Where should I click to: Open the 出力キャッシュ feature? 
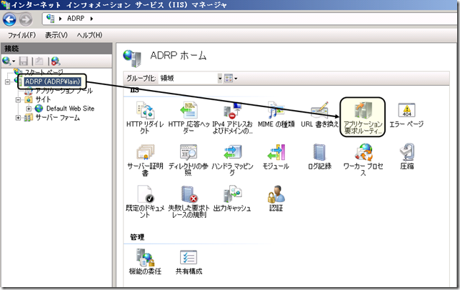[x=232, y=199]
